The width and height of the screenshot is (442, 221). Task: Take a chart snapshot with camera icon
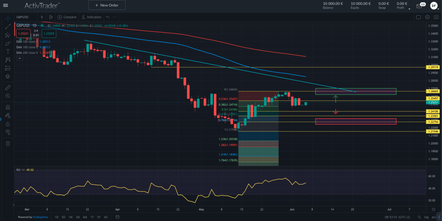436,17
